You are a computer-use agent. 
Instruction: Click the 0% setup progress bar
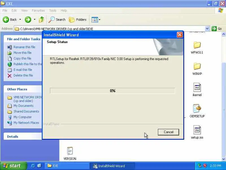pyautogui.click(x=112, y=91)
